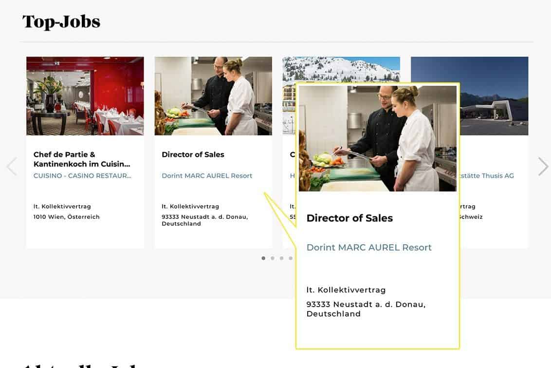Viewport: 551px width, 368px height.
Task: Open Director of Sales title in small card
Action: pyautogui.click(x=193, y=155)
